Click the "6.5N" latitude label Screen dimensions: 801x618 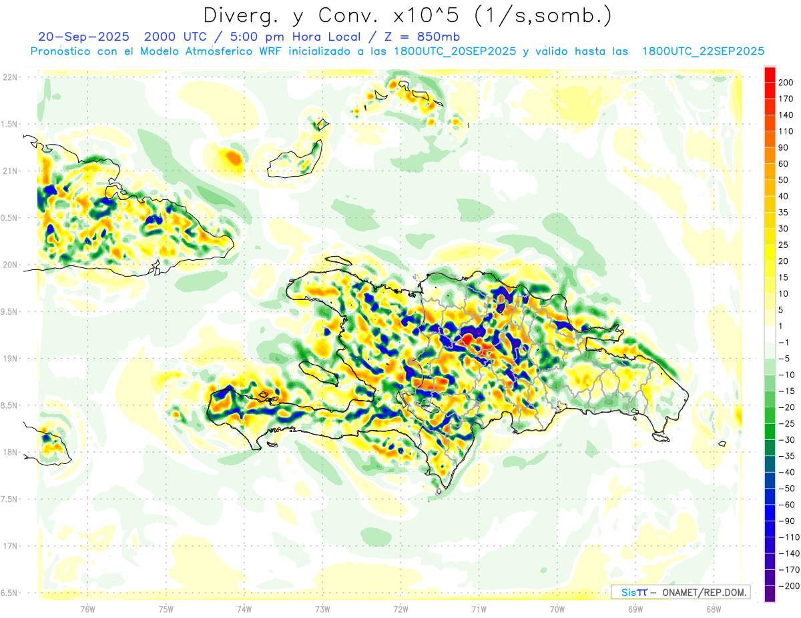point(9,593)
